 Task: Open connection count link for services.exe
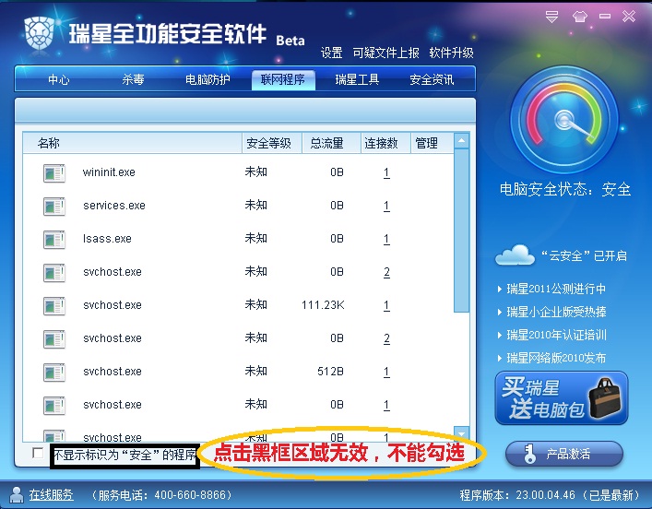(x=386, y=206)
